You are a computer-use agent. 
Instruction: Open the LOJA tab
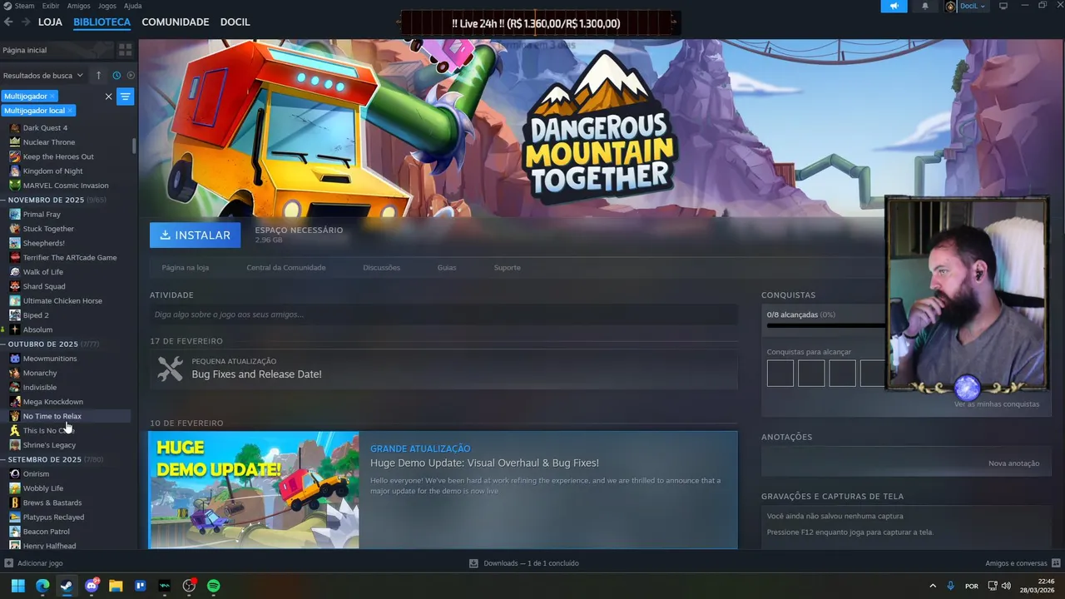coord(50,22)
